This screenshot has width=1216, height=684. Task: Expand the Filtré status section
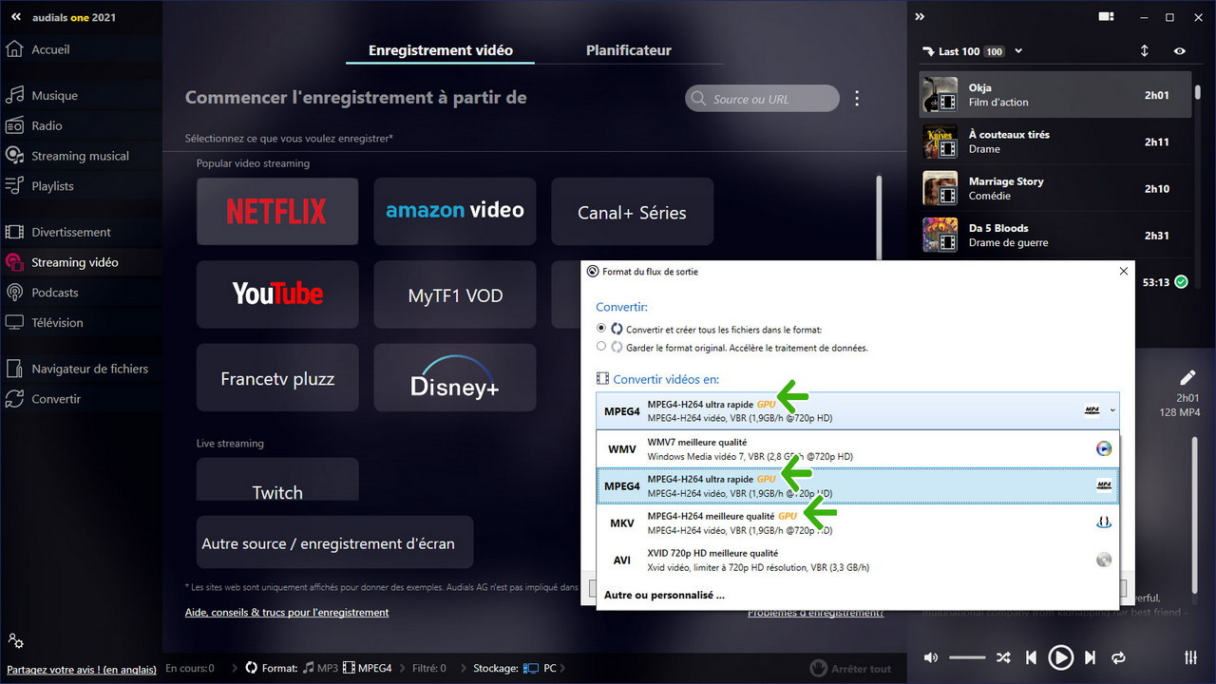click(428, 668)
